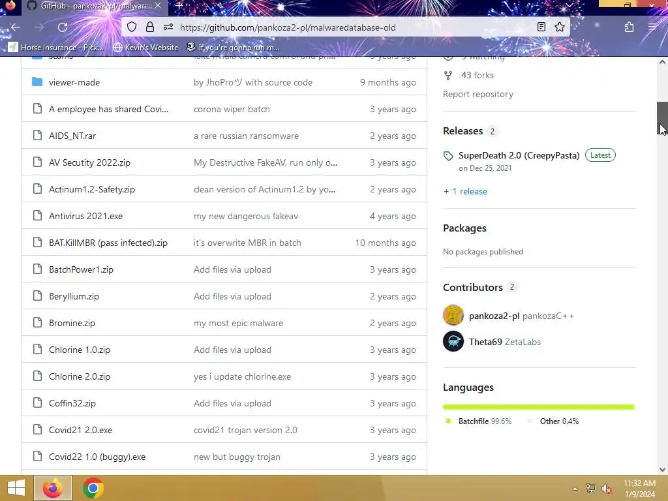Click the release tag icon
Screen dimensions: 668x501
point(448,156)
